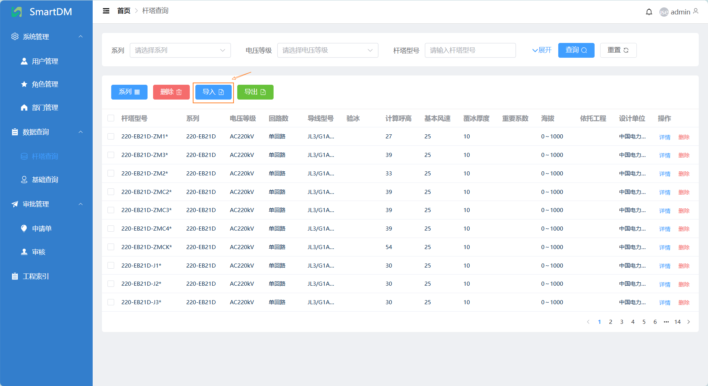The width and height of the screenshot is (708, 386).
Task: Check the 220-EB21D-ZMC4* row checkbox
Action: click(x=111, y=228)
